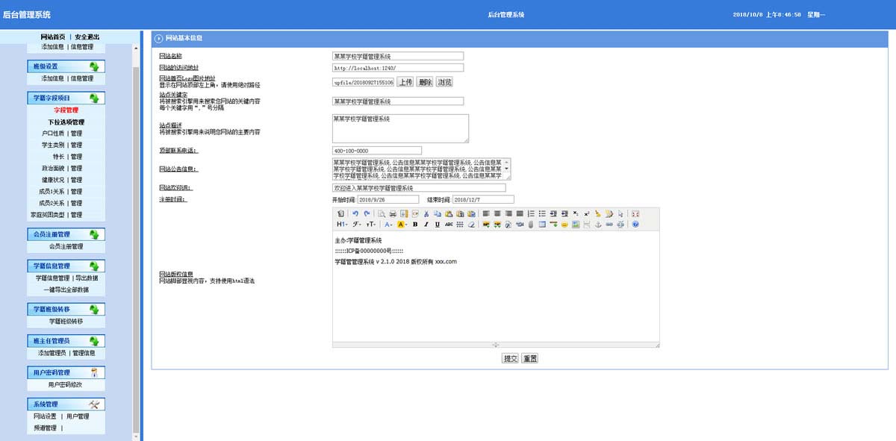Open the H1 heading format dropdown
Image resolution: width=896 pixels, height=441 pixels.
342,224
